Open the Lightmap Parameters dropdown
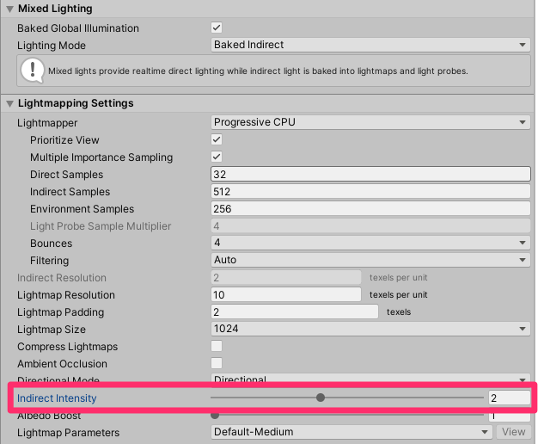The height and width of the screenshot is (444, 538). [x=352, y=432]
